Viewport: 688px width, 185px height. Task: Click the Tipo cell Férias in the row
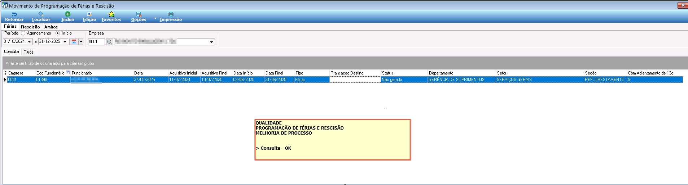[312, 80]
